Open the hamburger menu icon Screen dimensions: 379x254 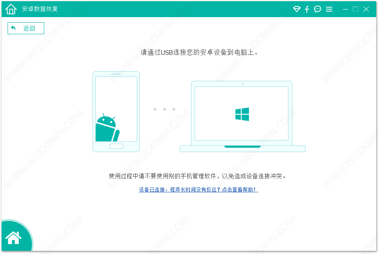click(329, 9)
